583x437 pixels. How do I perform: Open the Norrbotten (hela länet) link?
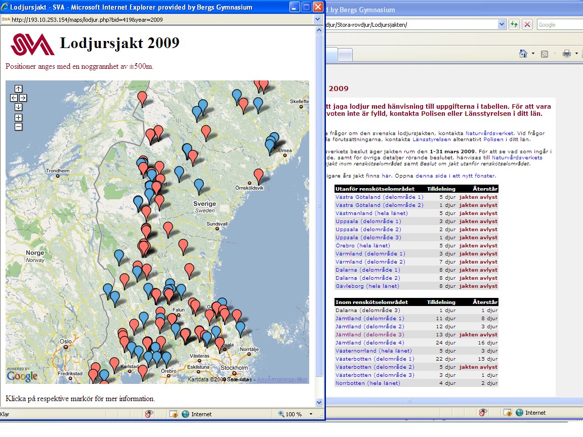click(368, 383)
